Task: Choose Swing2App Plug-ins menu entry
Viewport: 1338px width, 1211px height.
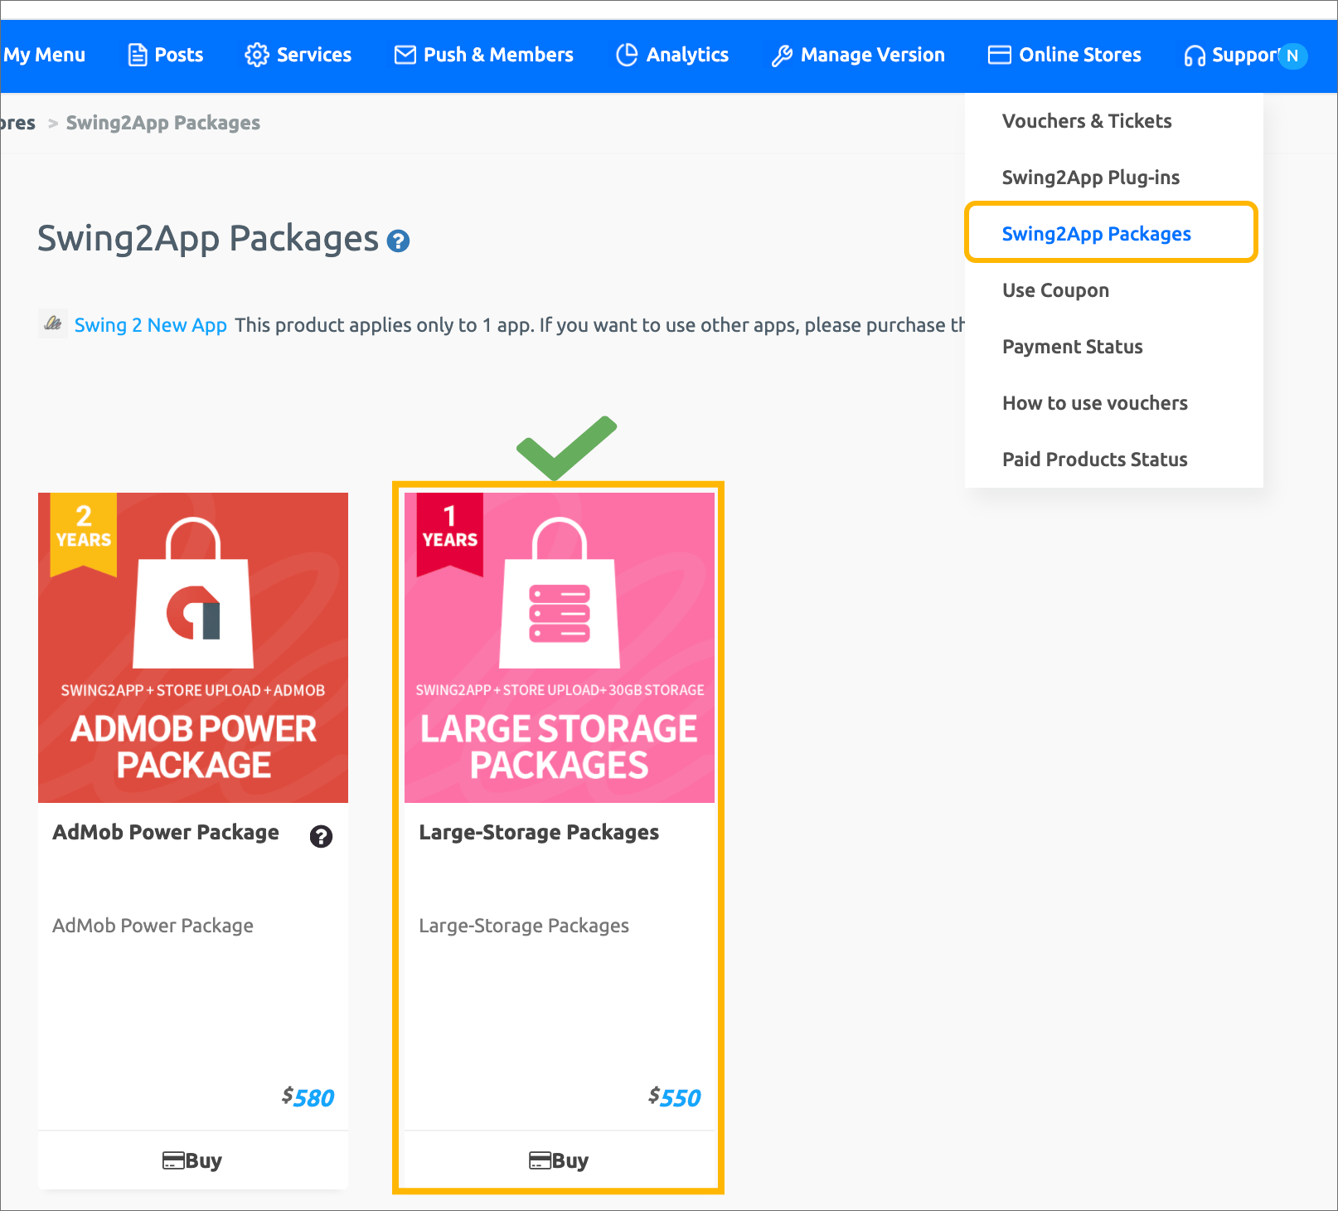Action: tap(1090, 178)
